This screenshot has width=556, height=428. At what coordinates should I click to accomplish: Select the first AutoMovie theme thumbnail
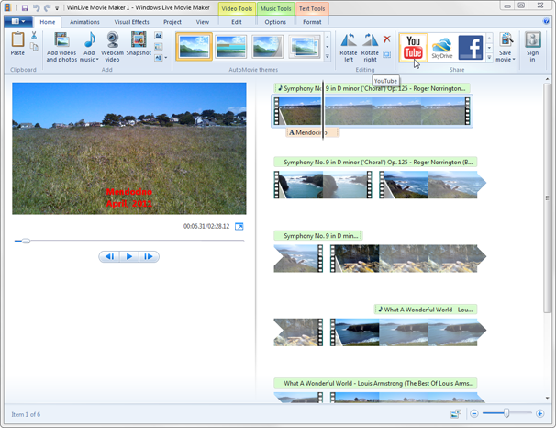(x=194, y=47)
